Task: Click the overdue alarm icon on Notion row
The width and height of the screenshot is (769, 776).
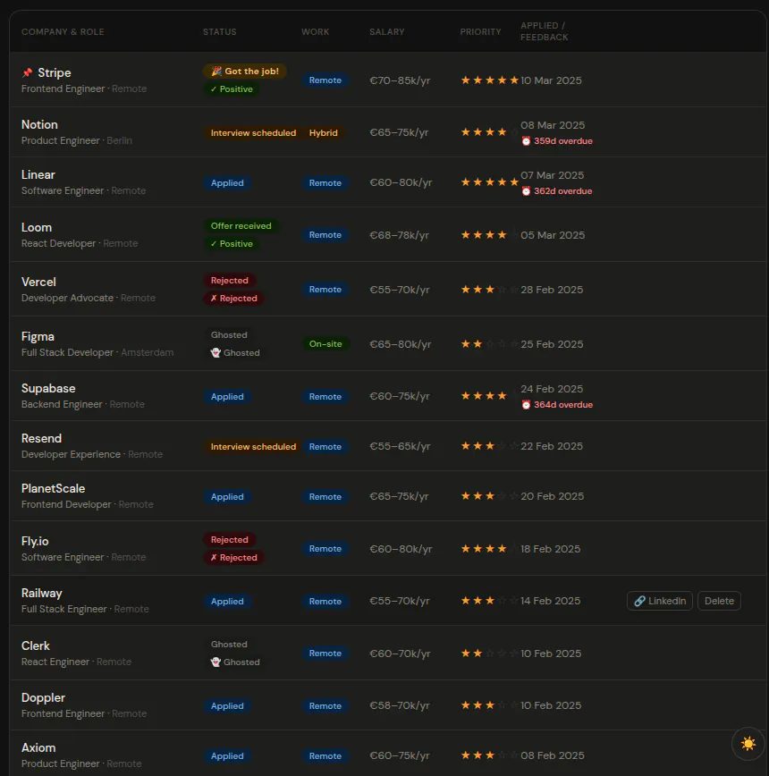Action: coord(526,141)
